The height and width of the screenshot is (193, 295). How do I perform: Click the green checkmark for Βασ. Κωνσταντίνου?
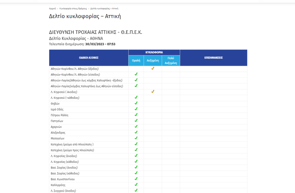(136, 179)
